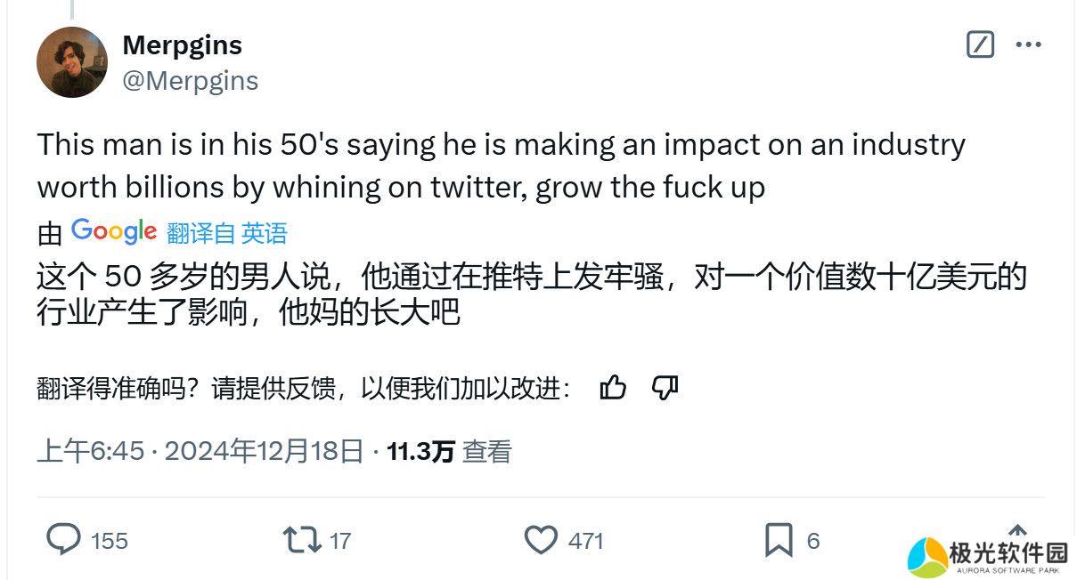Rate the translation with thumbs up
Screen dimensions: 1077x580
pos(613,388)
